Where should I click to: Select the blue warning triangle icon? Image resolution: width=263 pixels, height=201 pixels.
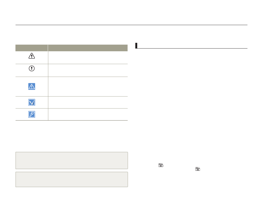pos(32,86)
